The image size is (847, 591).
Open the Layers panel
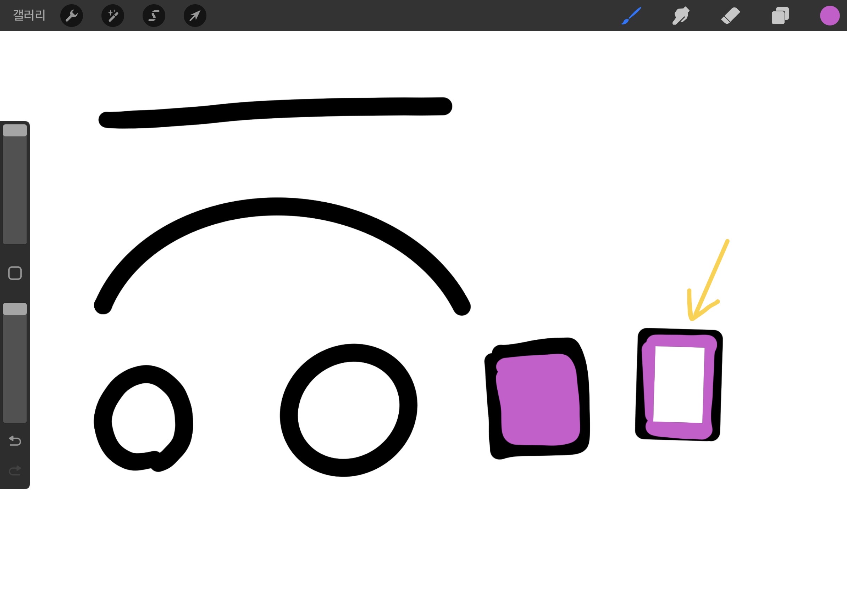click(x=780, y=16)
